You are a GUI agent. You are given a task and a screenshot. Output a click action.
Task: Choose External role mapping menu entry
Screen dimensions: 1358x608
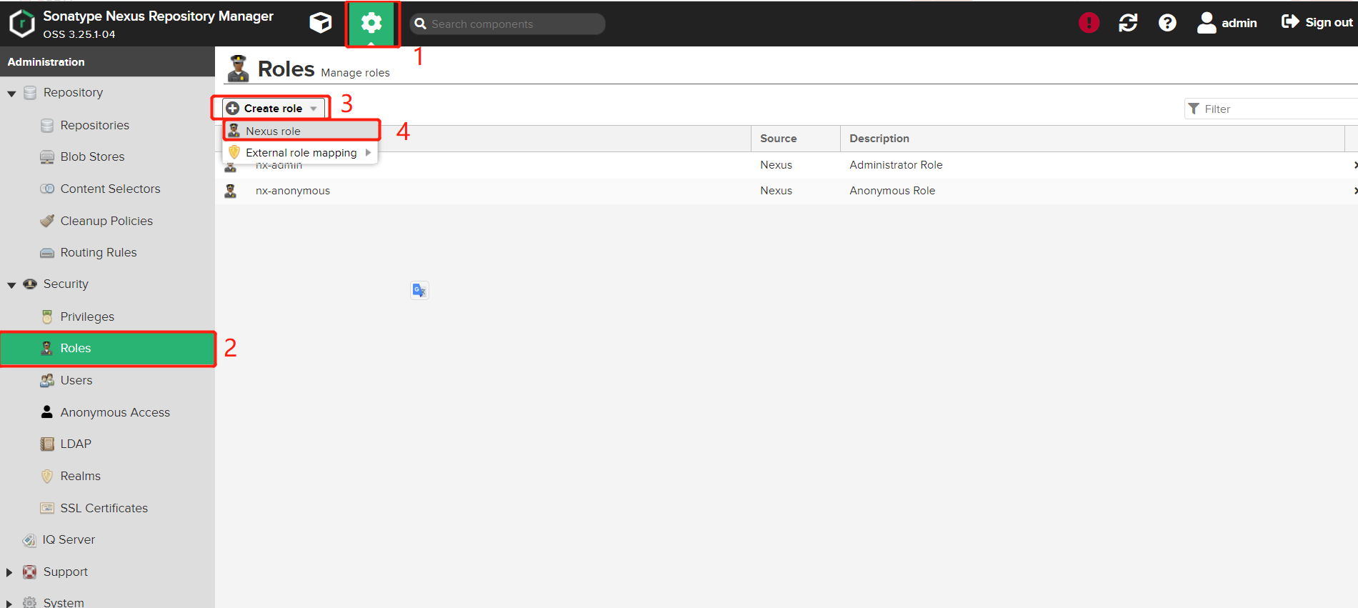301,152
